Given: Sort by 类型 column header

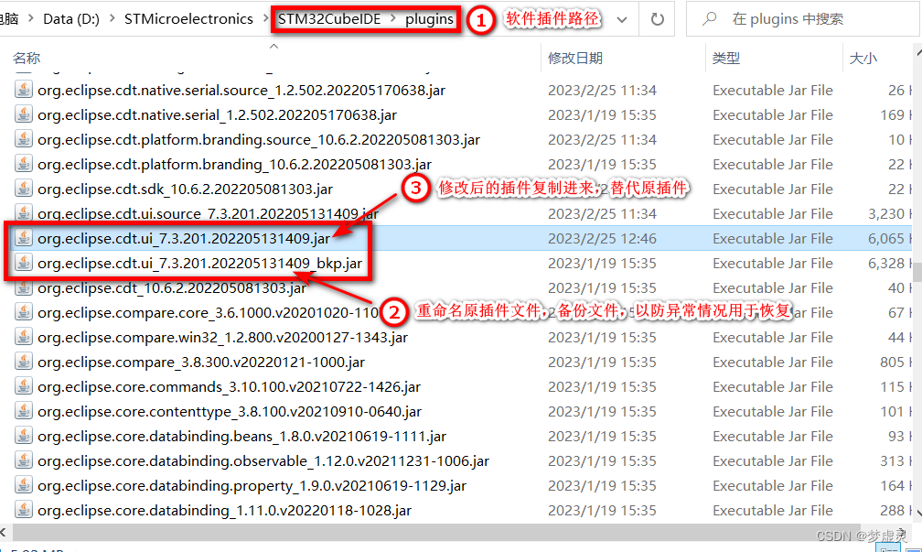Looking at the screenshot, I should pyautogui.click(x=726, y=59).
